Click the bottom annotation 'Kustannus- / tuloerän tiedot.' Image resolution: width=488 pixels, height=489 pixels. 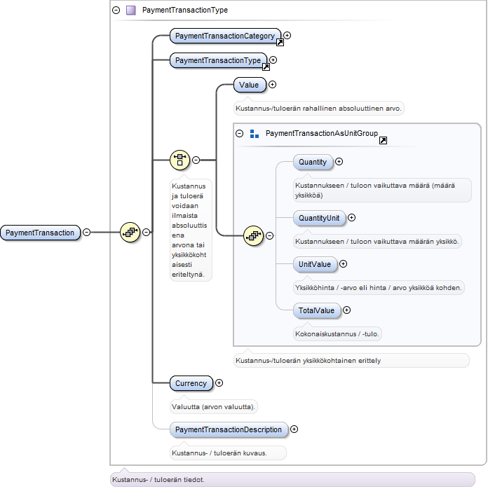pyautogui.click(x=292, y=480)
